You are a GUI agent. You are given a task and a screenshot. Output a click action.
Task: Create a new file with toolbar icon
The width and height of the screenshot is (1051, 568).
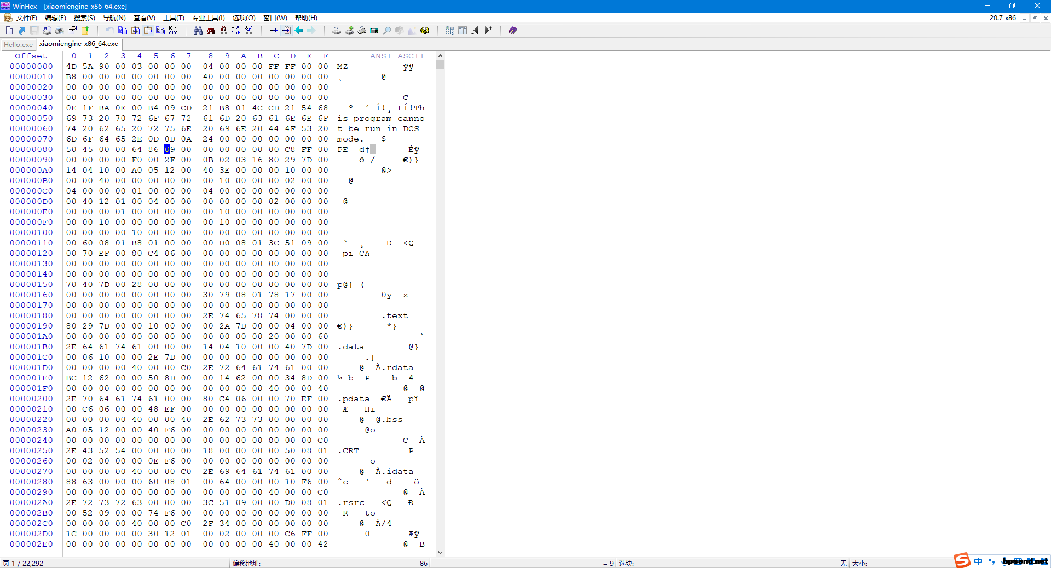[x=9, y=31]
